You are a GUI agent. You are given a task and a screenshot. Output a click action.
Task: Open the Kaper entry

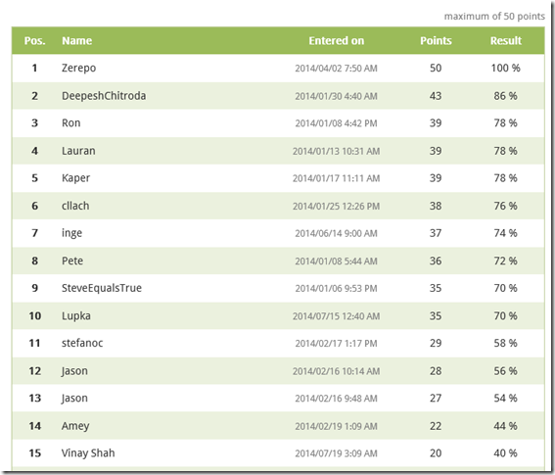click(75, 178)
